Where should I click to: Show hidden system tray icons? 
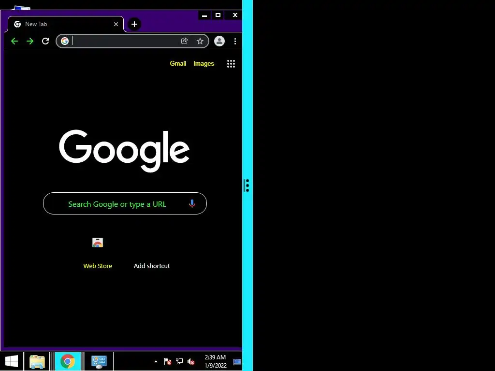coord(156,361)
